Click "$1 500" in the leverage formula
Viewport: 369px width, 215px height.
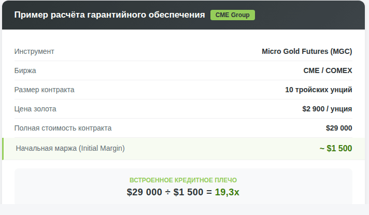click(189, 192)
